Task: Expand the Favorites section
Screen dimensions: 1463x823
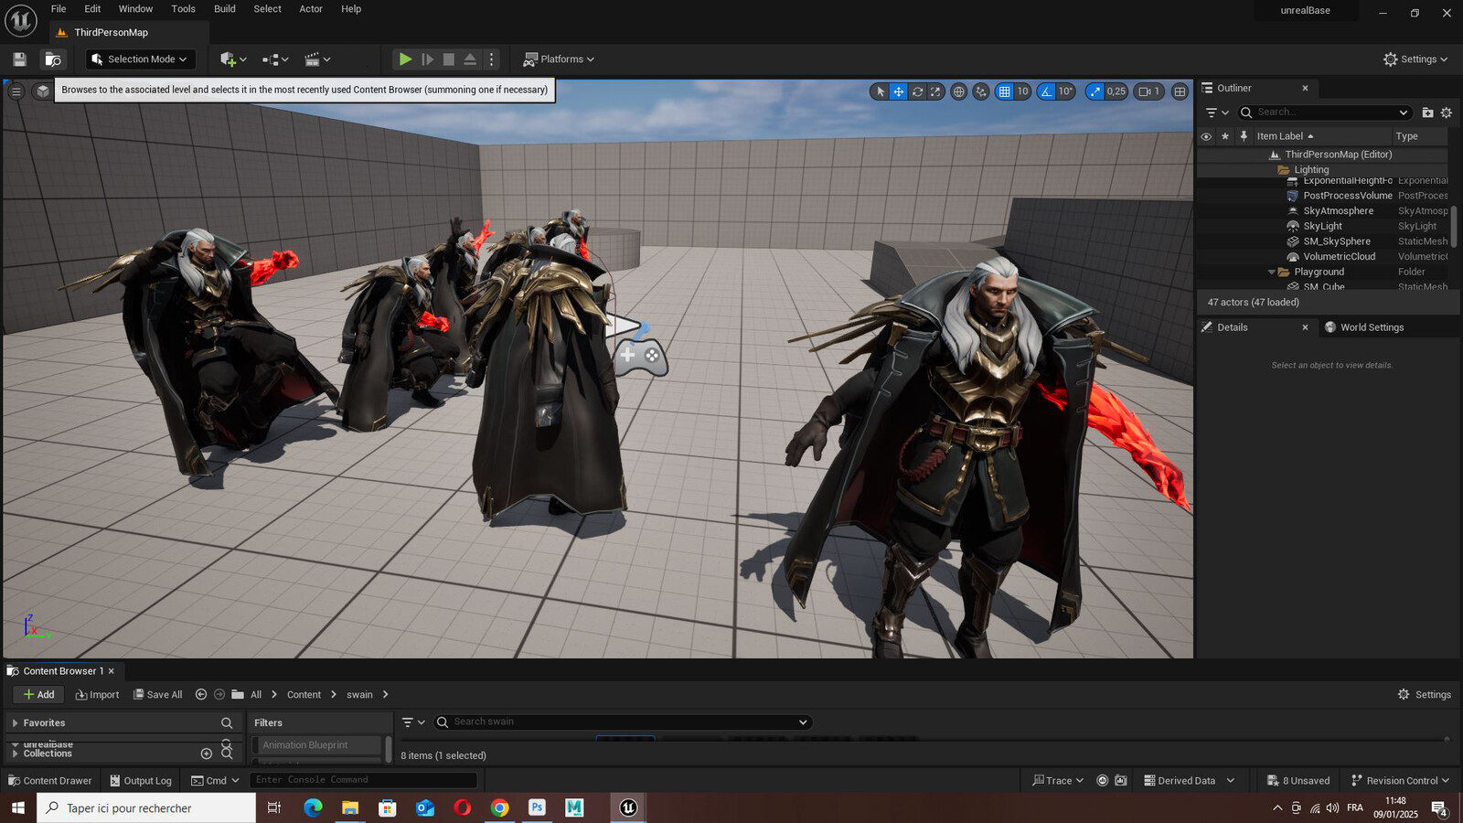Action: point(15,723)
